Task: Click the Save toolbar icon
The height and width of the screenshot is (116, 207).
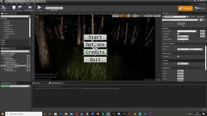Action: pyautogui.click(x=14, y=8)
